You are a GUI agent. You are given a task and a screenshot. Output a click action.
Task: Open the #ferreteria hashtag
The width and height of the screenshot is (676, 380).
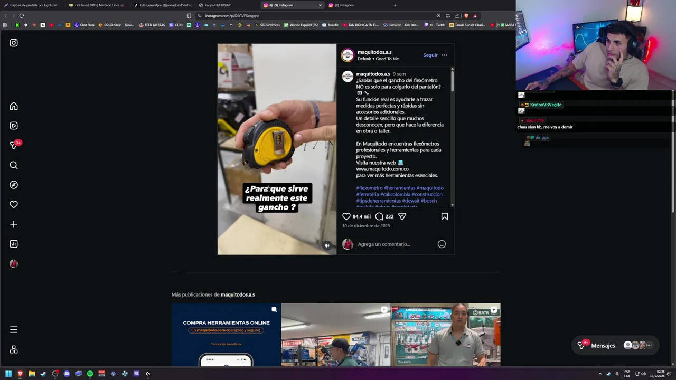click(x=368, y=194)
